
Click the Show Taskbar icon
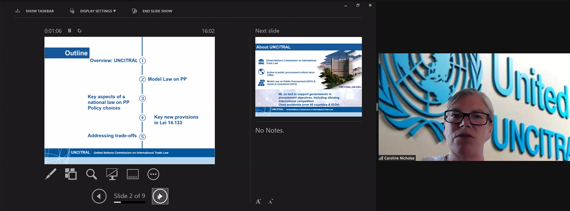pos(18,11)
